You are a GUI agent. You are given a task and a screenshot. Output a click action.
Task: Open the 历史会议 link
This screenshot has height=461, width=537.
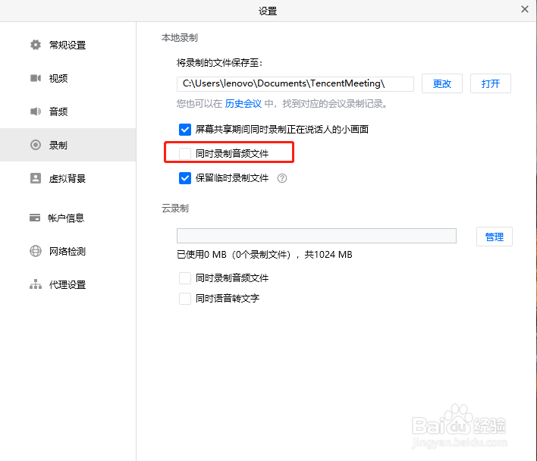click(243, 104)
